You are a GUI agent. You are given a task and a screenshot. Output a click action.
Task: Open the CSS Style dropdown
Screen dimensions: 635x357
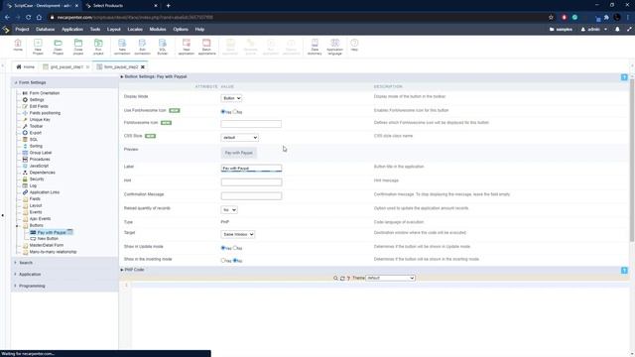pyautogui.click(x=240, y=137)
